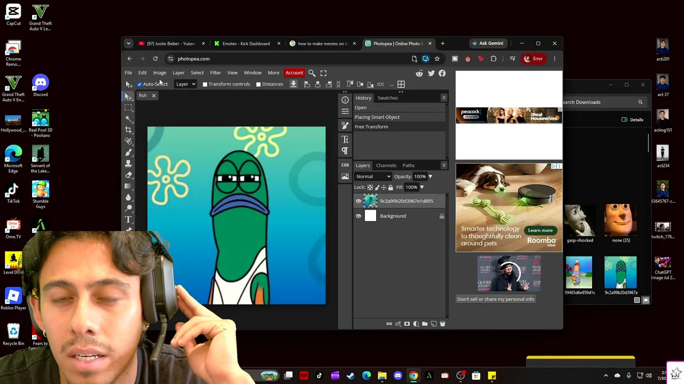The height and width of the screenshot is (384, 684).
Task: Select the Brush tool
Action: [129, 152]
